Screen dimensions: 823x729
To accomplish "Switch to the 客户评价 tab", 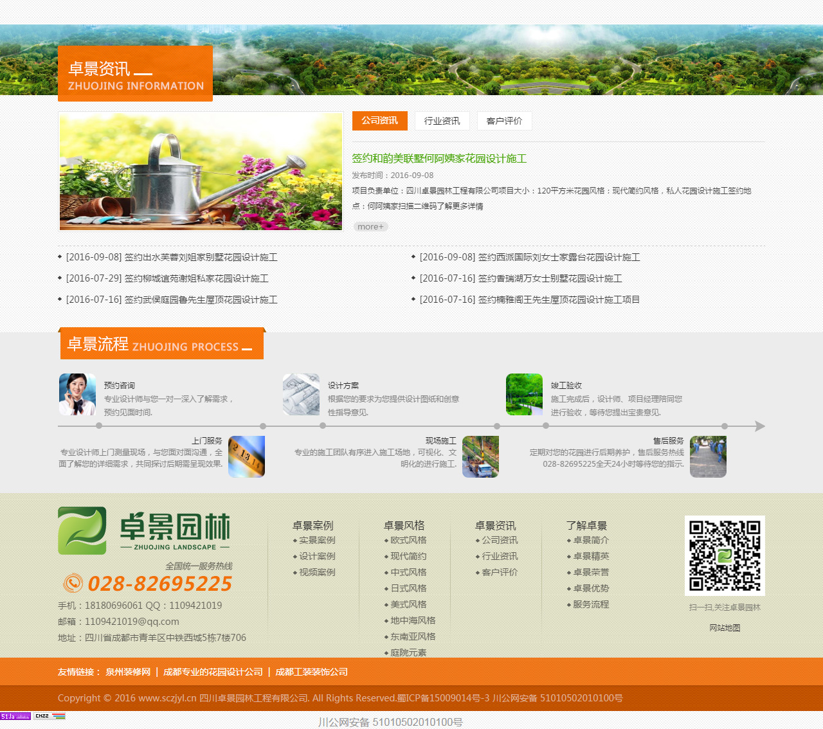I will (x=504, y=121).
